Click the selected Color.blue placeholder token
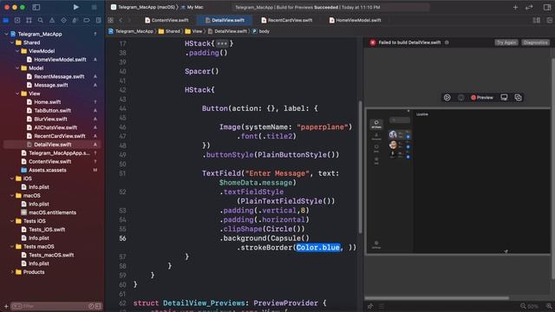Image resolution: width=555 pixels, height=312 pixels. (318, 248)
